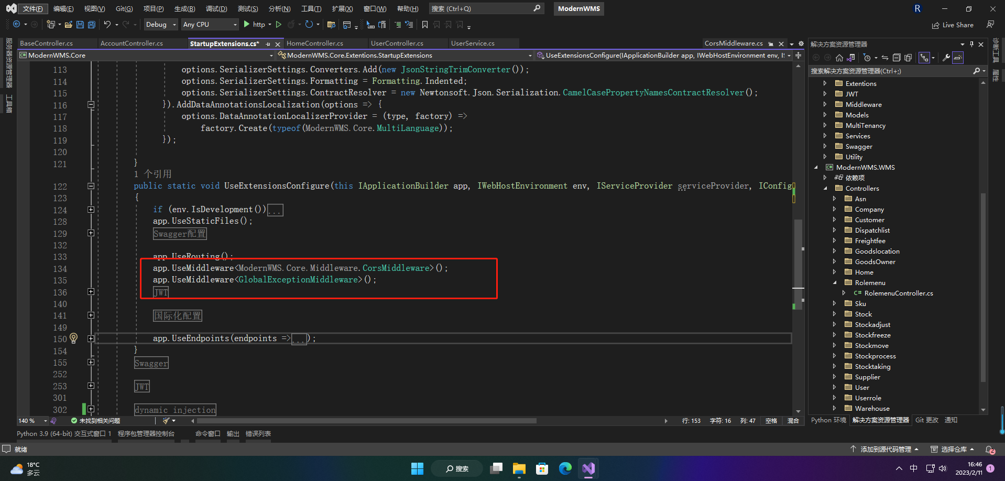Click in the Solution Explorer search field
The width and height of the screenshot is (1005, 481).
coord(891,71)
